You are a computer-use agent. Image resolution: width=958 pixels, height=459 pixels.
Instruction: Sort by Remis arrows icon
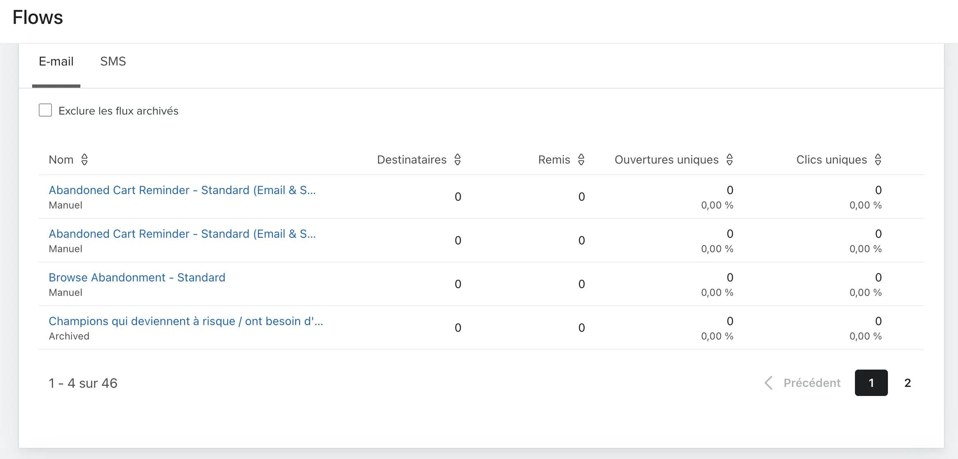[581, 159]
